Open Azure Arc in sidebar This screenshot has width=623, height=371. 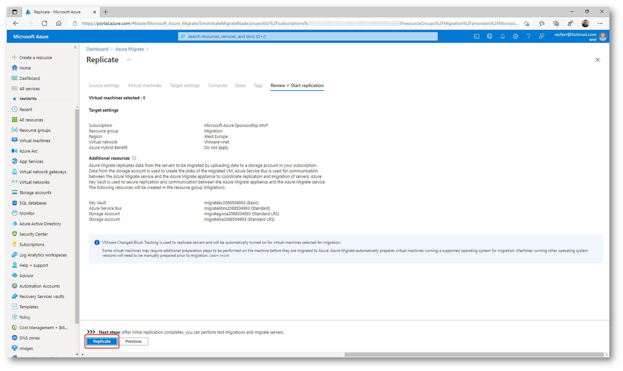click(28, 151)
